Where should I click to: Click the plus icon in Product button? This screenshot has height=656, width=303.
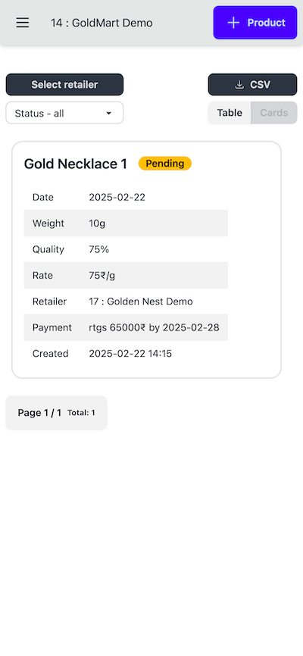[233, 23]
